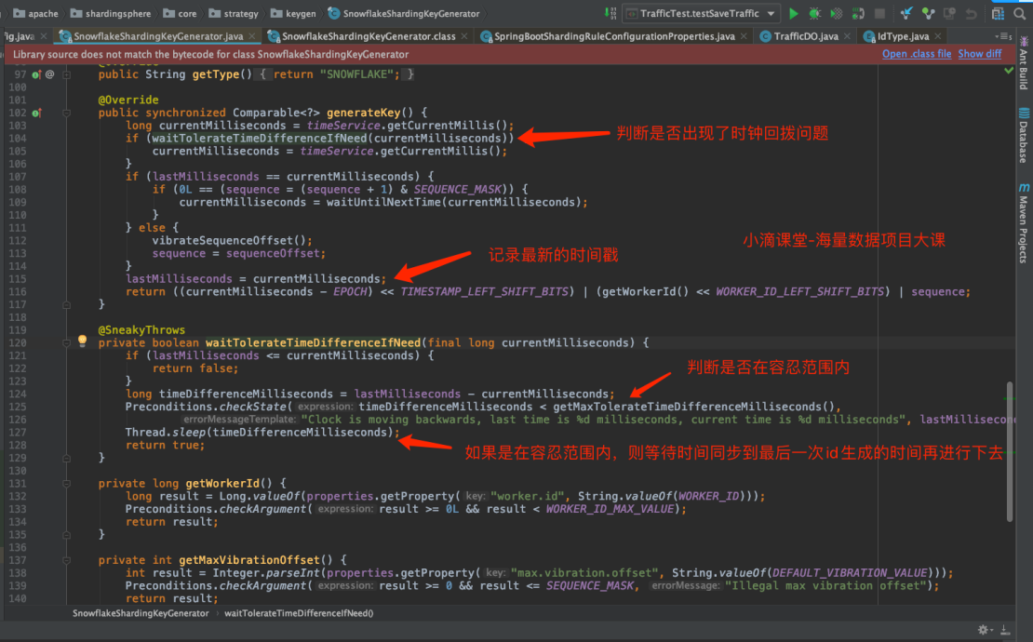Open Search Everywhere magnifier icon
The image size is (1033, 642).
1020,13
